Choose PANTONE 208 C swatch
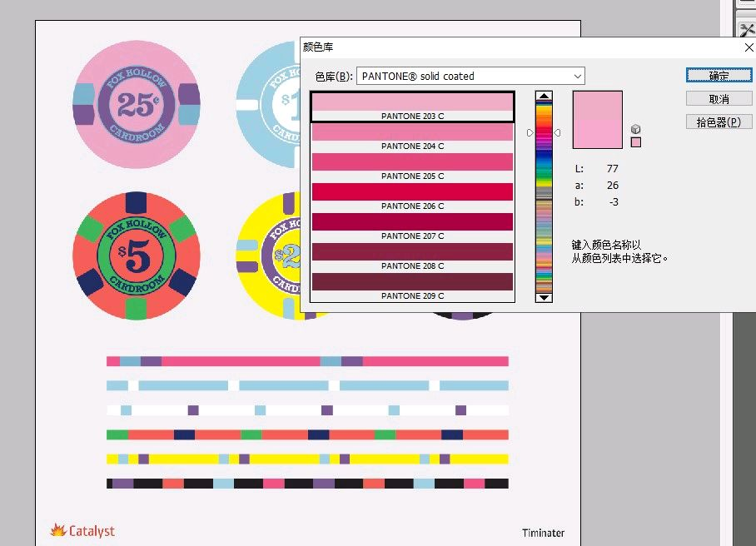The width and height of the screenshot is (756, 546). pos(412,256)
